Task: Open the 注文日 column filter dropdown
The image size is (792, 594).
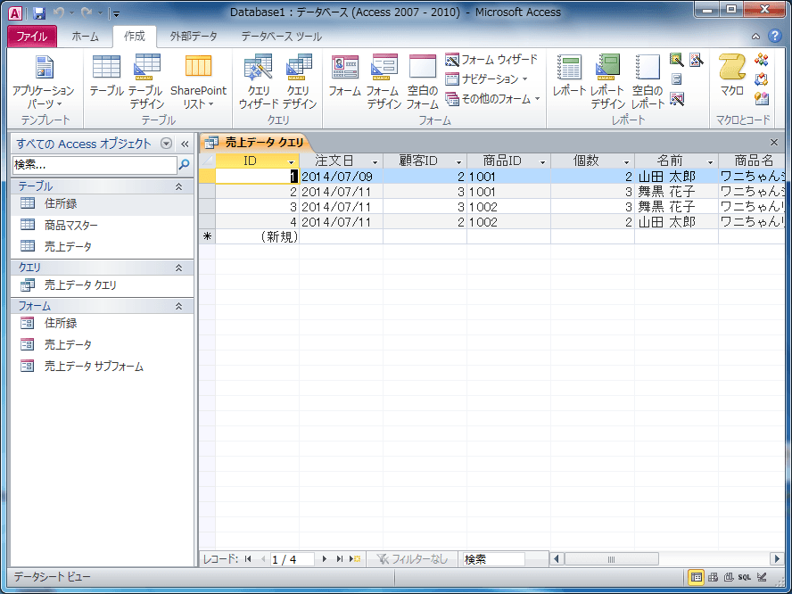Action: 375,162
